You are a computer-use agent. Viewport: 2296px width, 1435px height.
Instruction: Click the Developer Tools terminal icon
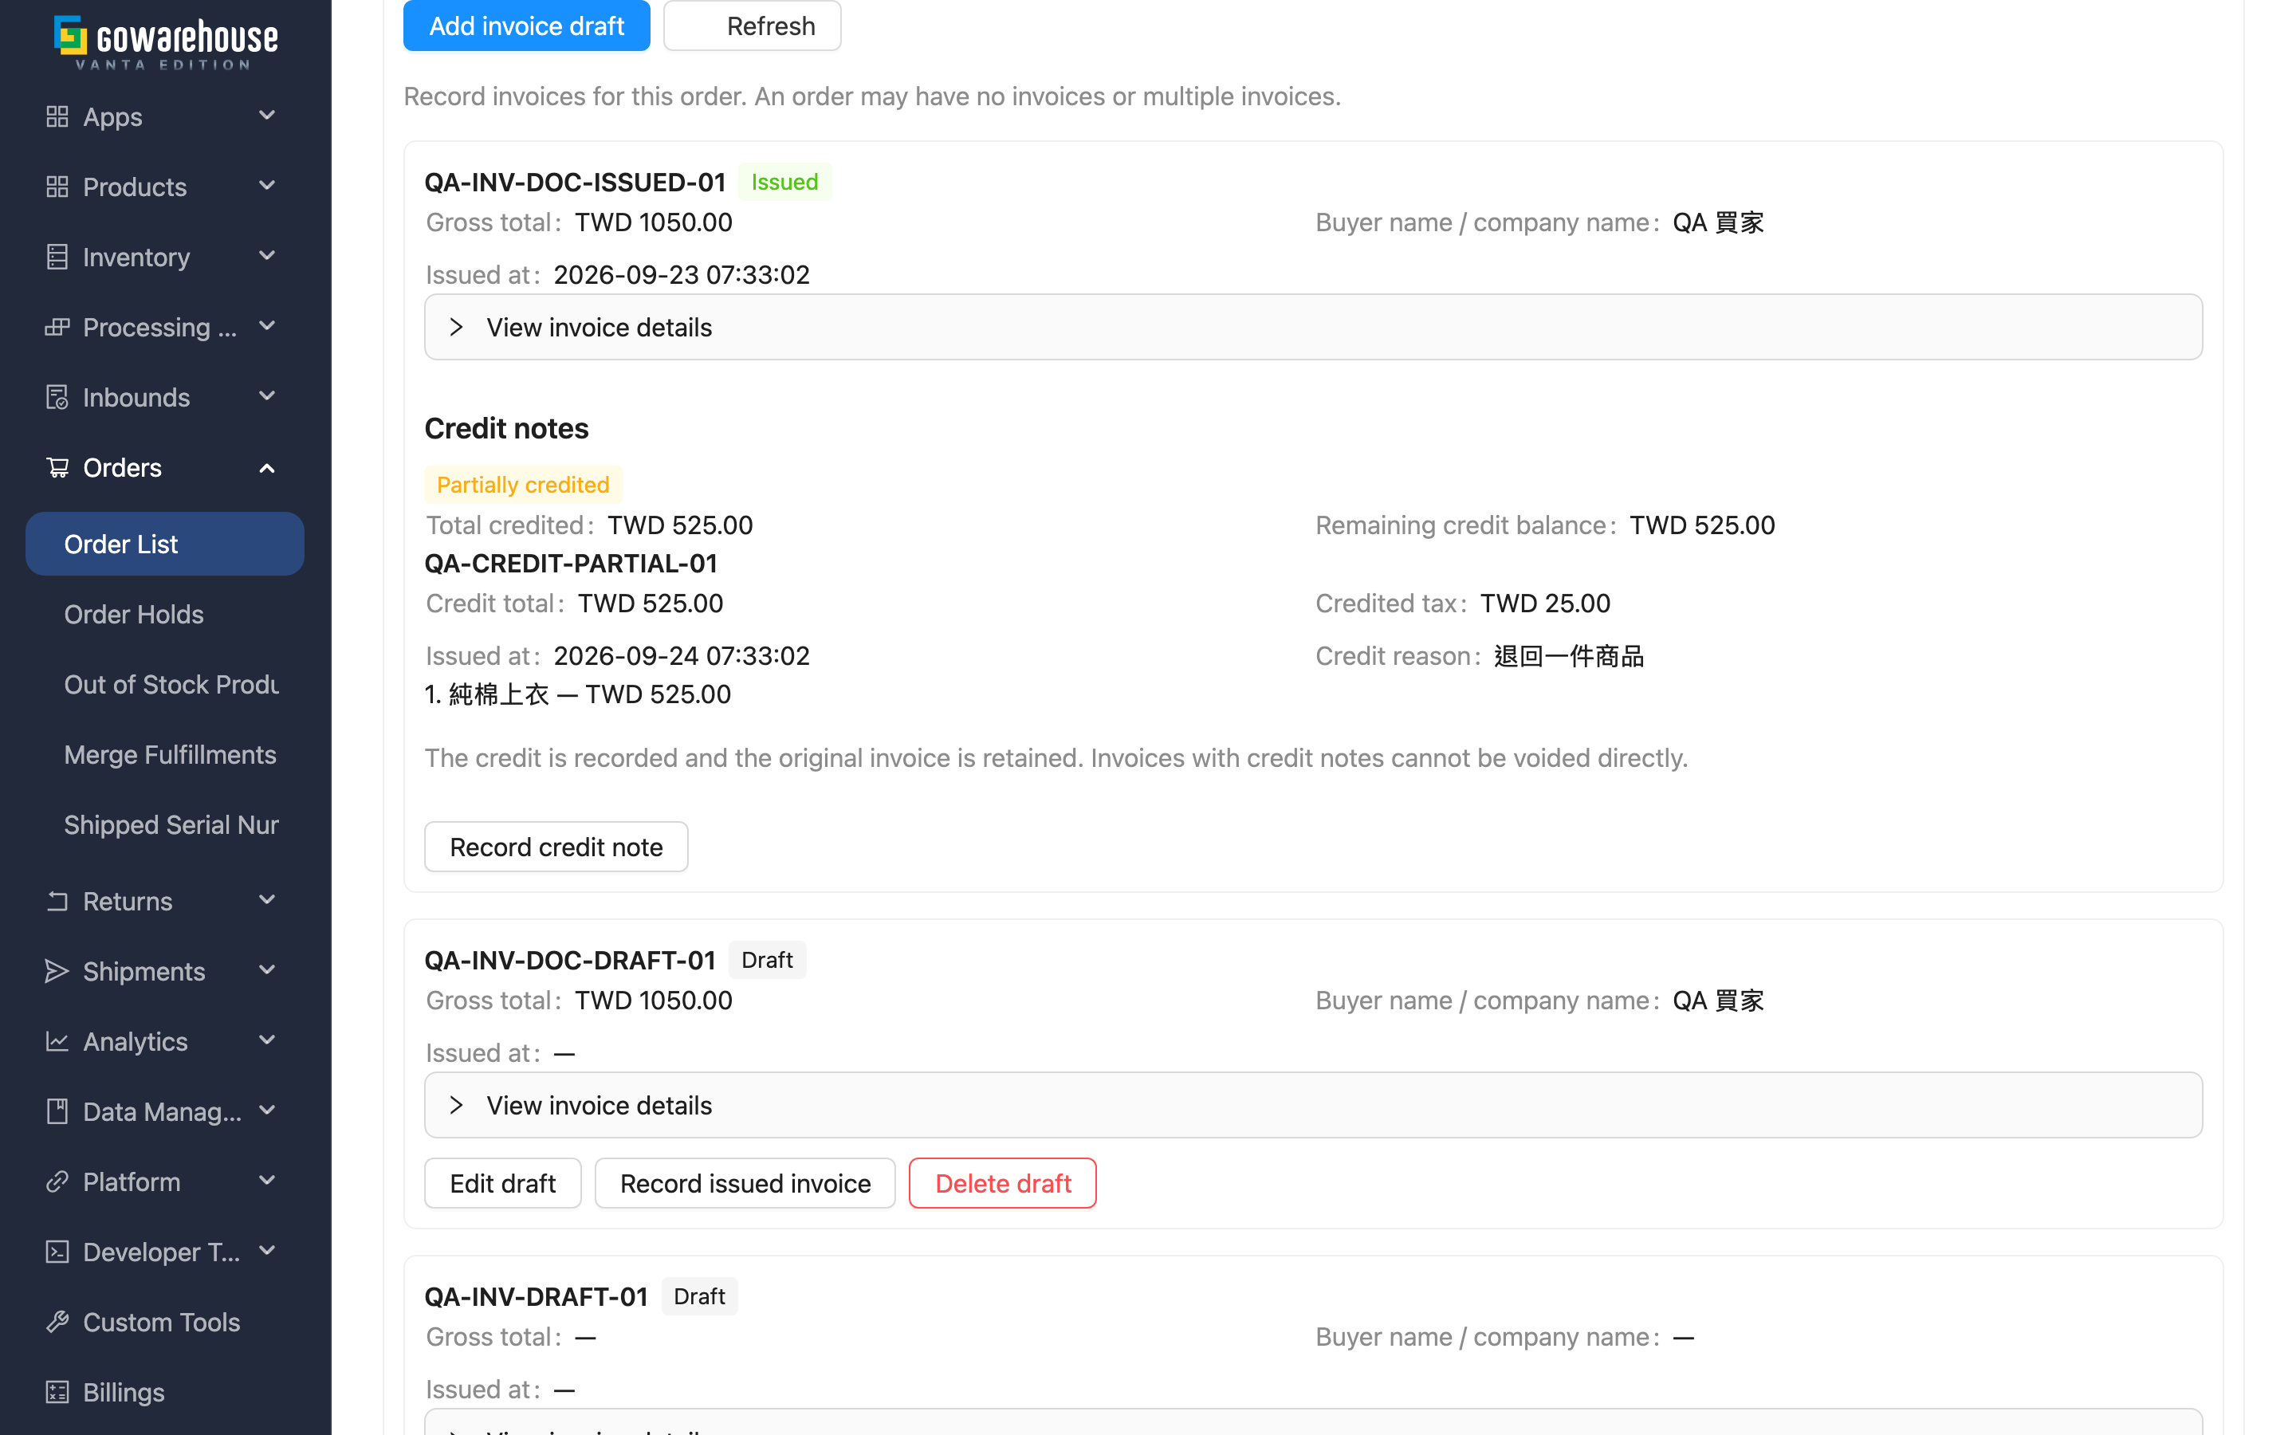point(57,1252)
